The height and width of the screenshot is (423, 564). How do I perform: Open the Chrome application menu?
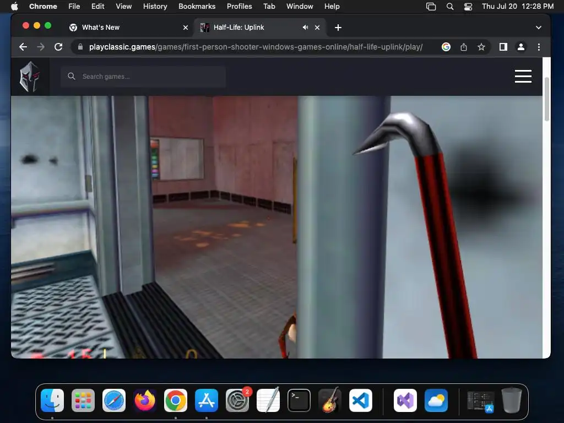43,6
